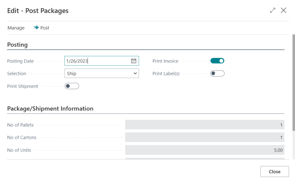Viewport: 295px width, 182px height.
Task: Collapse the Posting section header
Action: click(18, 45)
